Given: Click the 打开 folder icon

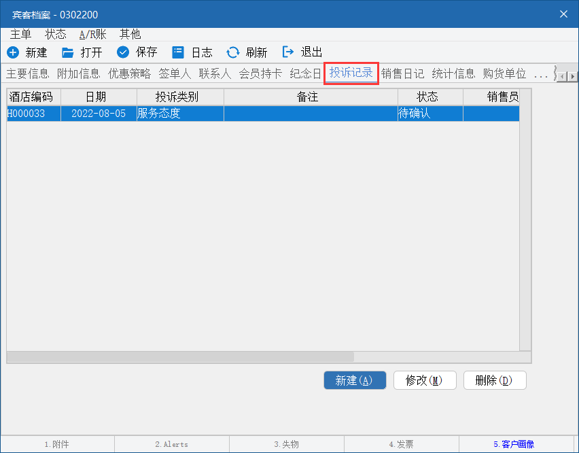Looking at the screenshot, I should click(67, 52).
